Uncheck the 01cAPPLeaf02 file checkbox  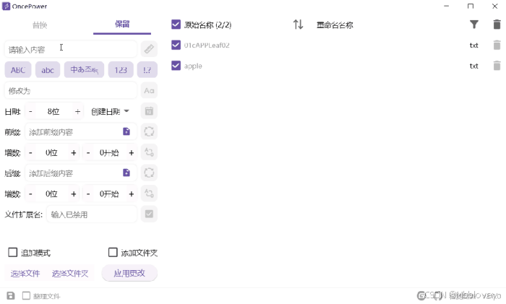tap(176, 45)
